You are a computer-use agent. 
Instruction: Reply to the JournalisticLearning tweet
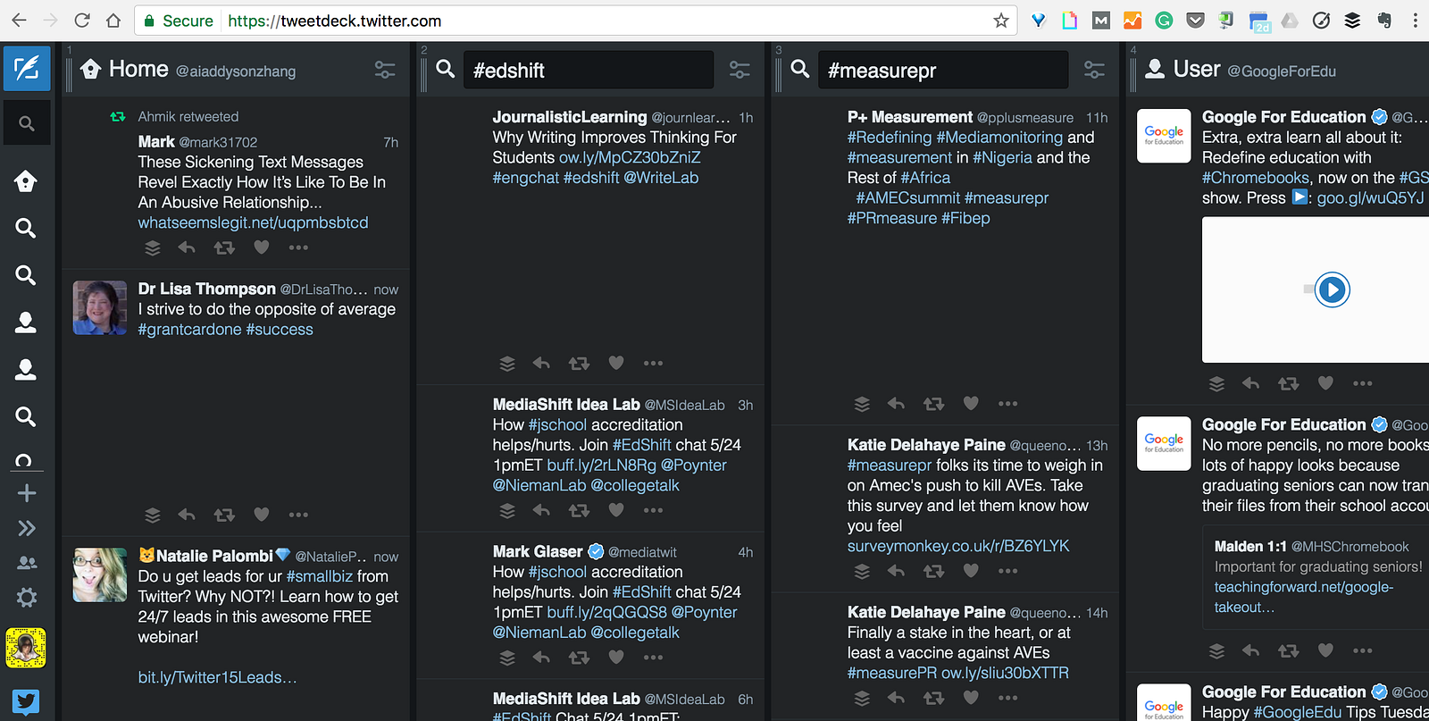541,363
